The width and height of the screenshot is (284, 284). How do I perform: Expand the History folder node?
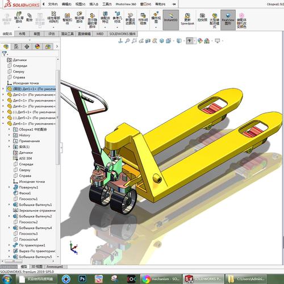pos(9,135)
